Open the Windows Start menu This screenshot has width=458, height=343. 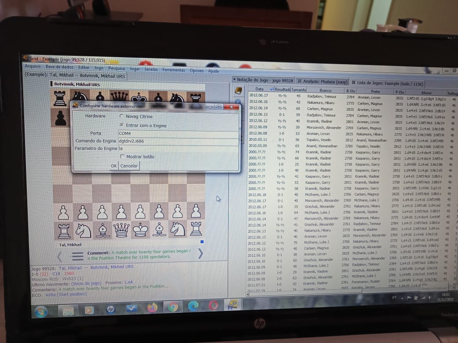tap(41, 312)
